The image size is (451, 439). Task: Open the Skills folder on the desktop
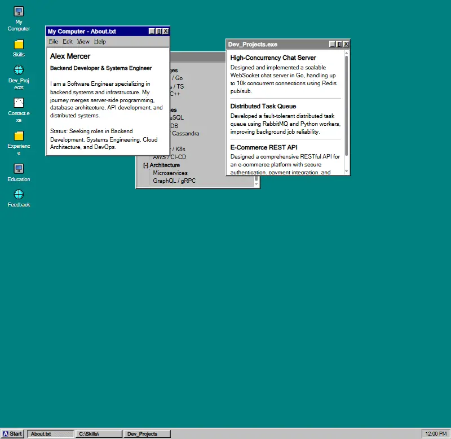click(x=19, y=48)
